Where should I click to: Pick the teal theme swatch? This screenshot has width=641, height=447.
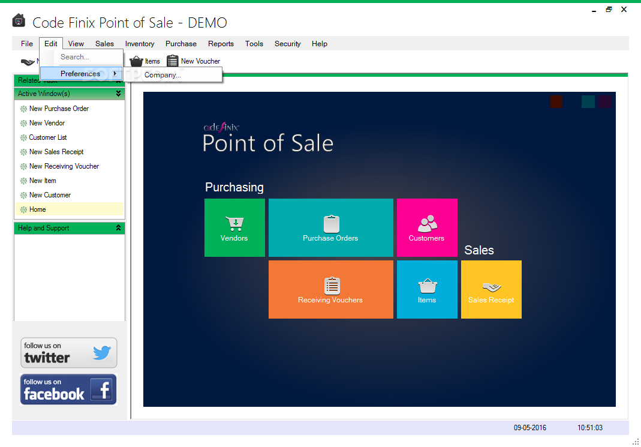click(588, 101)
